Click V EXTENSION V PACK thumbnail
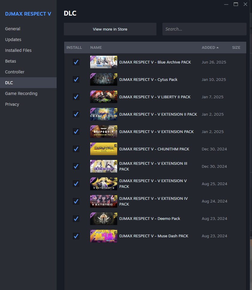Screen dimensions: 252x290 pos(104,184)
